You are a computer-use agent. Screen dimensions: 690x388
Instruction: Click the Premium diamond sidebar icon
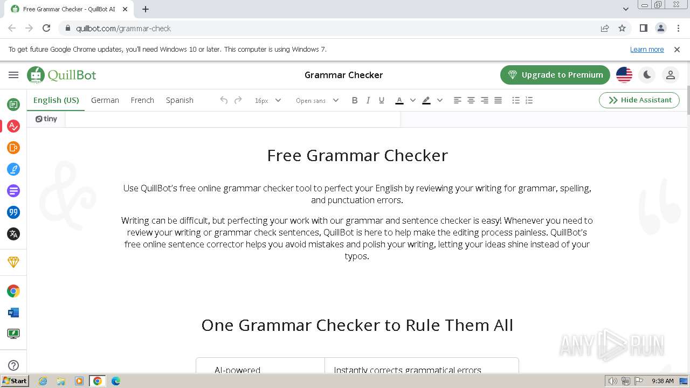pyautogui.click(x=13, y=262)
